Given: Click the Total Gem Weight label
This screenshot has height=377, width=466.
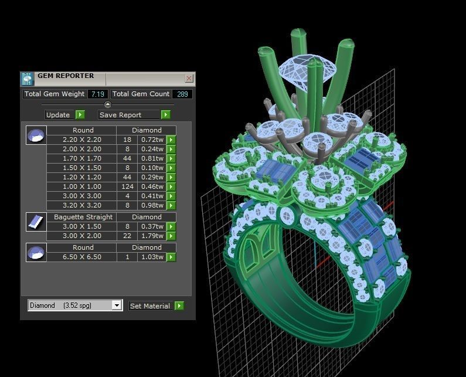Looking at the screenshot, I should pyautogui.click(x=55, y=94).
